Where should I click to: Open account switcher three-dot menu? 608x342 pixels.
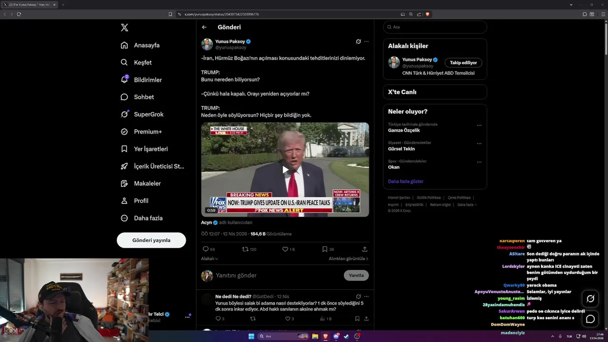[x=187, y=317]
